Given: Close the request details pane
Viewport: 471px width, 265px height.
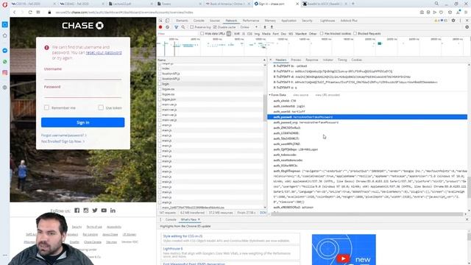Looking at the screenshot, I should pos(271,60).
